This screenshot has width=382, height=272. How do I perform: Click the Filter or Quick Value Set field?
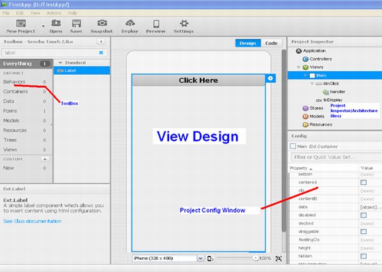pos(336,157)
